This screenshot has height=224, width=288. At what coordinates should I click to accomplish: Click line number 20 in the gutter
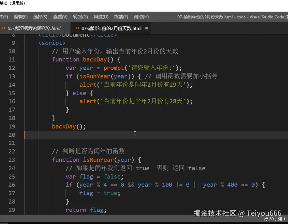click(x=12, y=135)
